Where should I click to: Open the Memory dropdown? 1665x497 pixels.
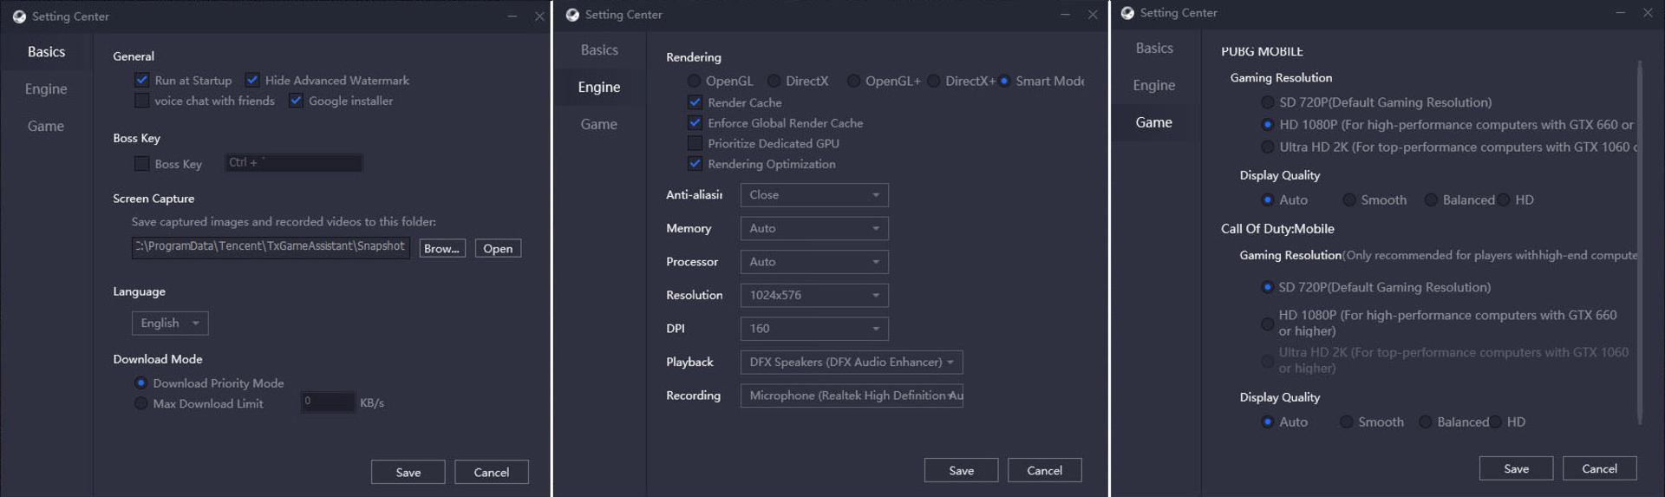click(x=814, y=228)
